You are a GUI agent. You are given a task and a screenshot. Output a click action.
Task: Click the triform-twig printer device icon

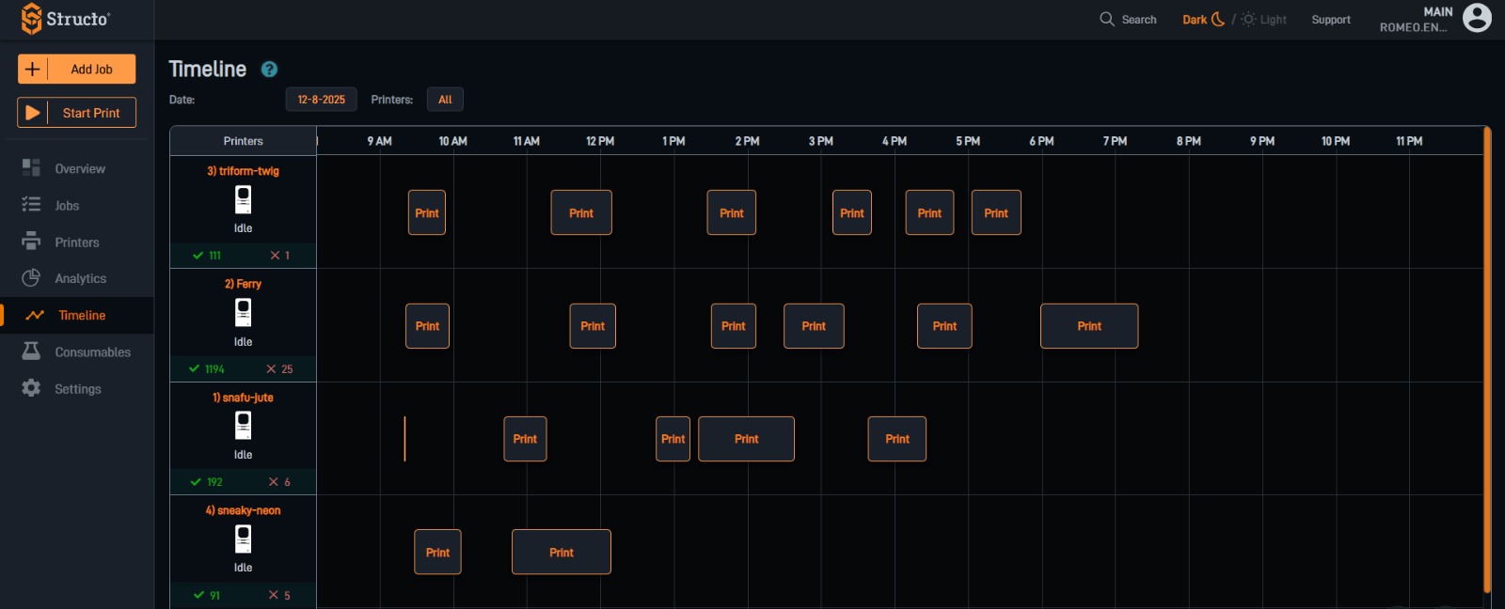coord(243,199)
